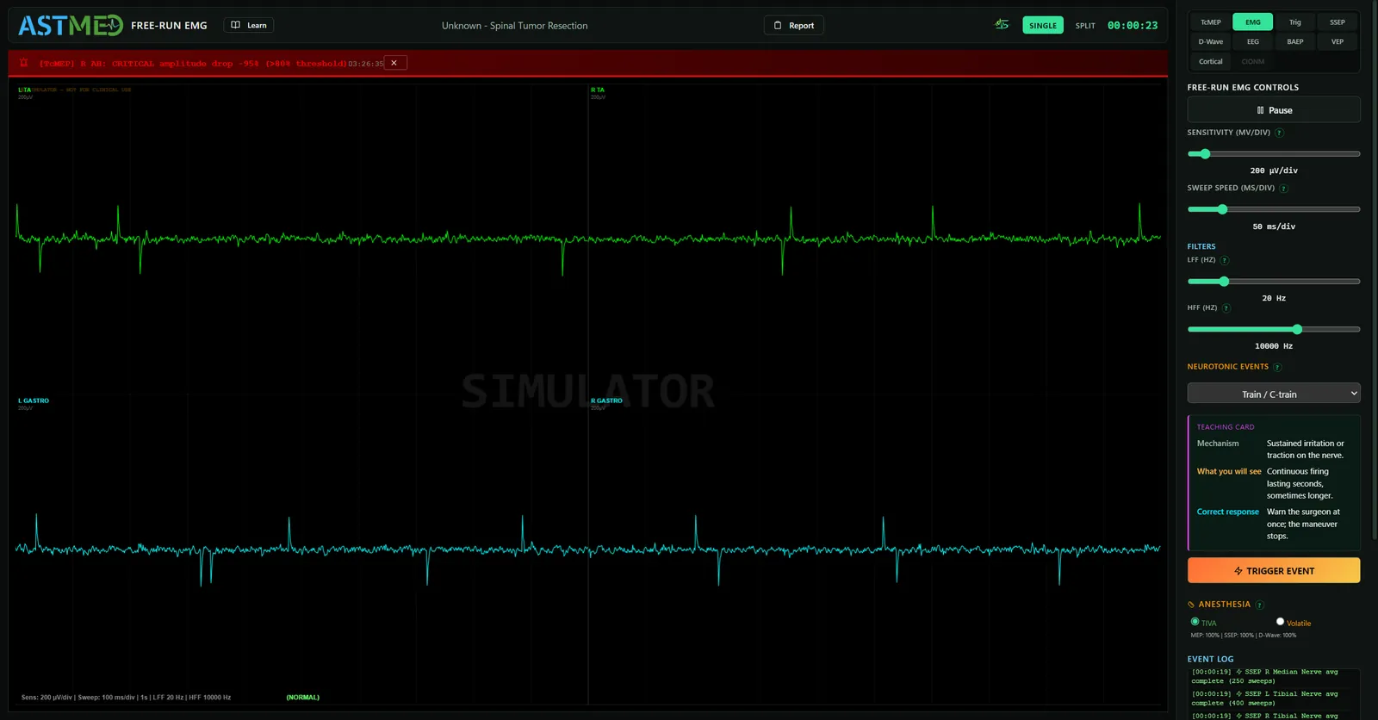Select TIVA anesthesia option
The height and width of the screenshot is (720, 1378).
click(1195, 622)
